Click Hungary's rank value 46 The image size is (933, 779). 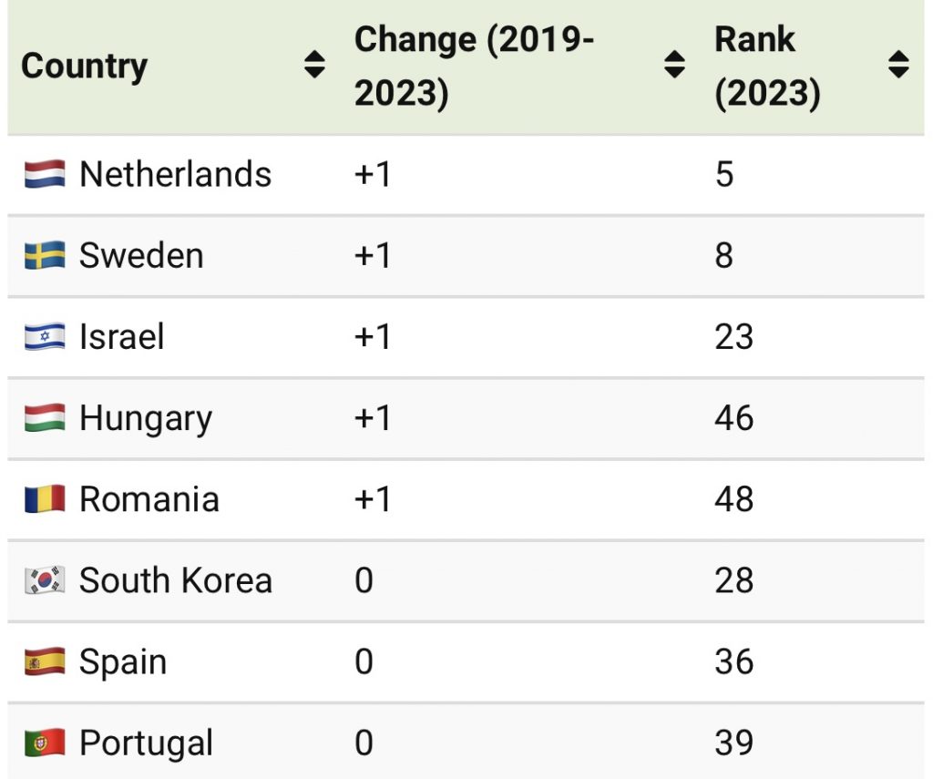pyautogui.click(x=733, y=418)
